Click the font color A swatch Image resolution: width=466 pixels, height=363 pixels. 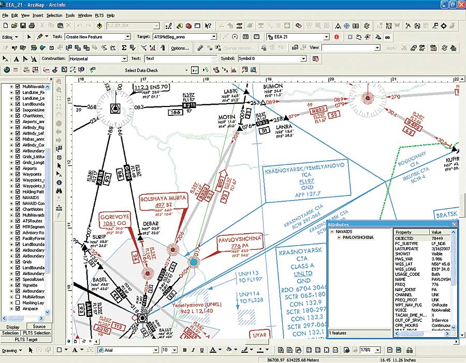click(x=212, y=350)
